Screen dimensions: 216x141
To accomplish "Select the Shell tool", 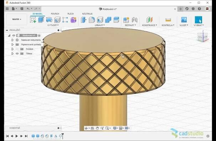I will coord(100,20).
